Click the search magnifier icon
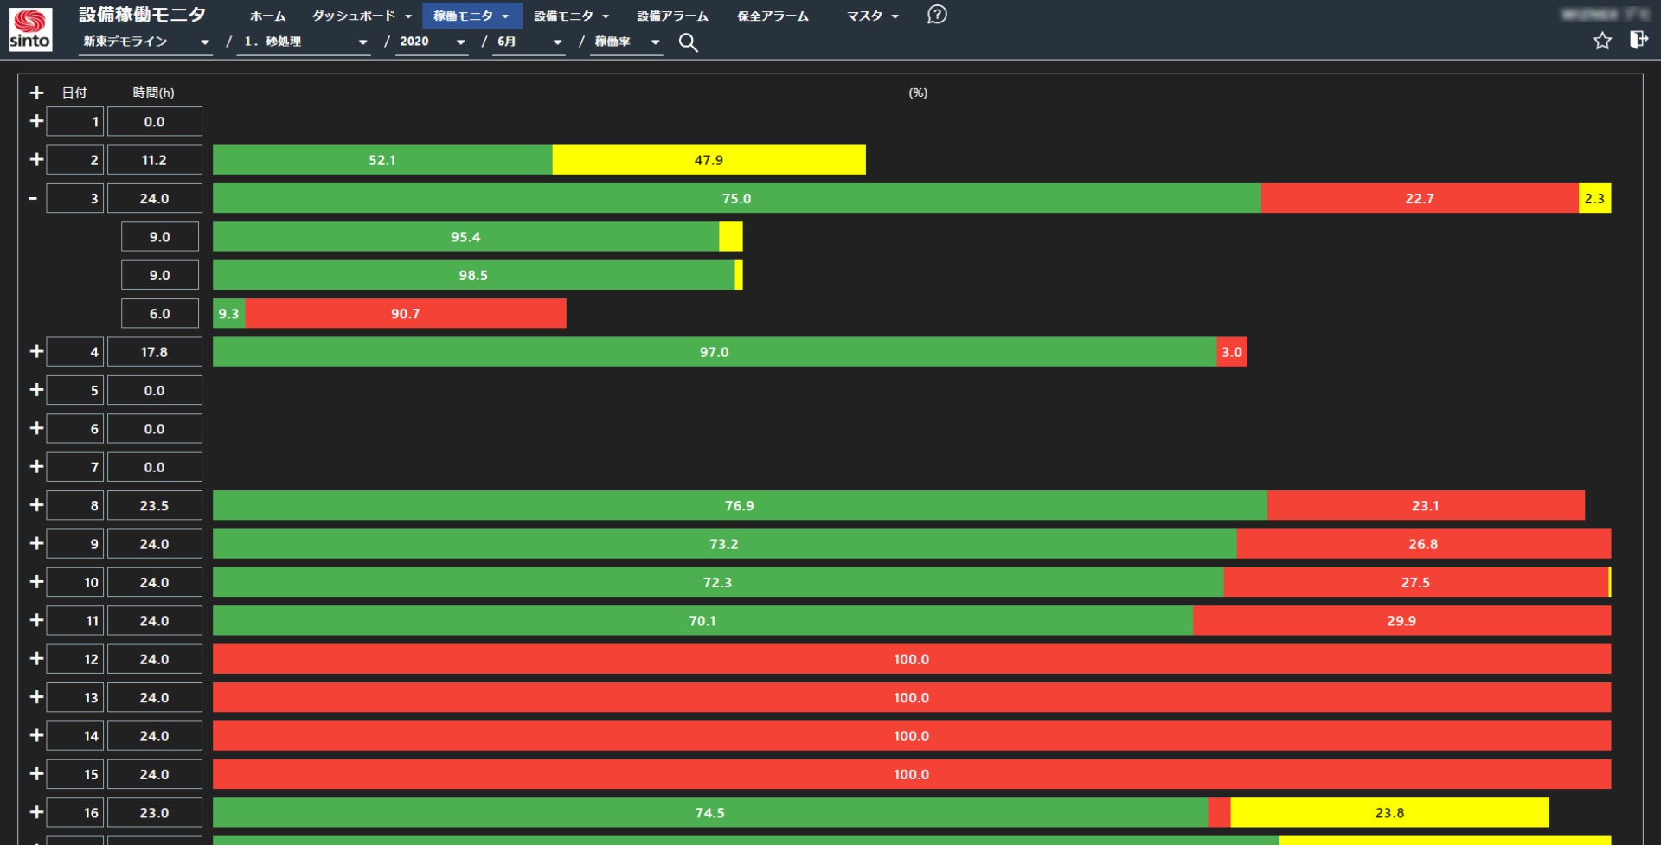 688,42
